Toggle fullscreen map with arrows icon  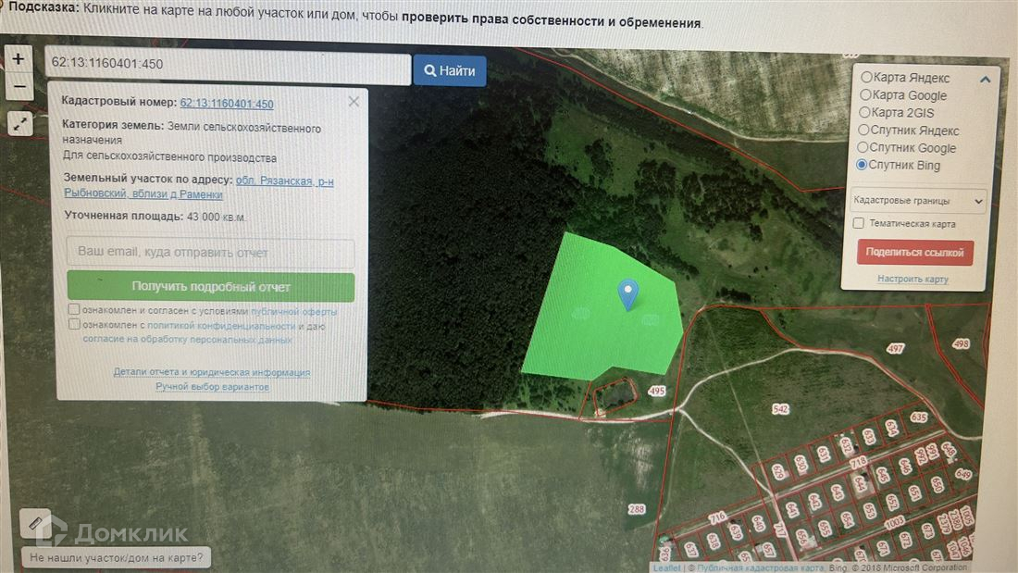[20, 123]
